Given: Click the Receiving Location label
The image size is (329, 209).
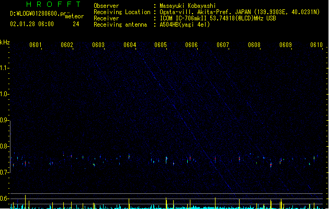Looking at the screenshot, I should (x=122, y=12).
